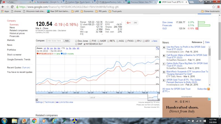The width and height of the screenshot is (221, 124).
Task: Open the Economics bookmarks folder dropdown
Action: [x=87, y=11]
